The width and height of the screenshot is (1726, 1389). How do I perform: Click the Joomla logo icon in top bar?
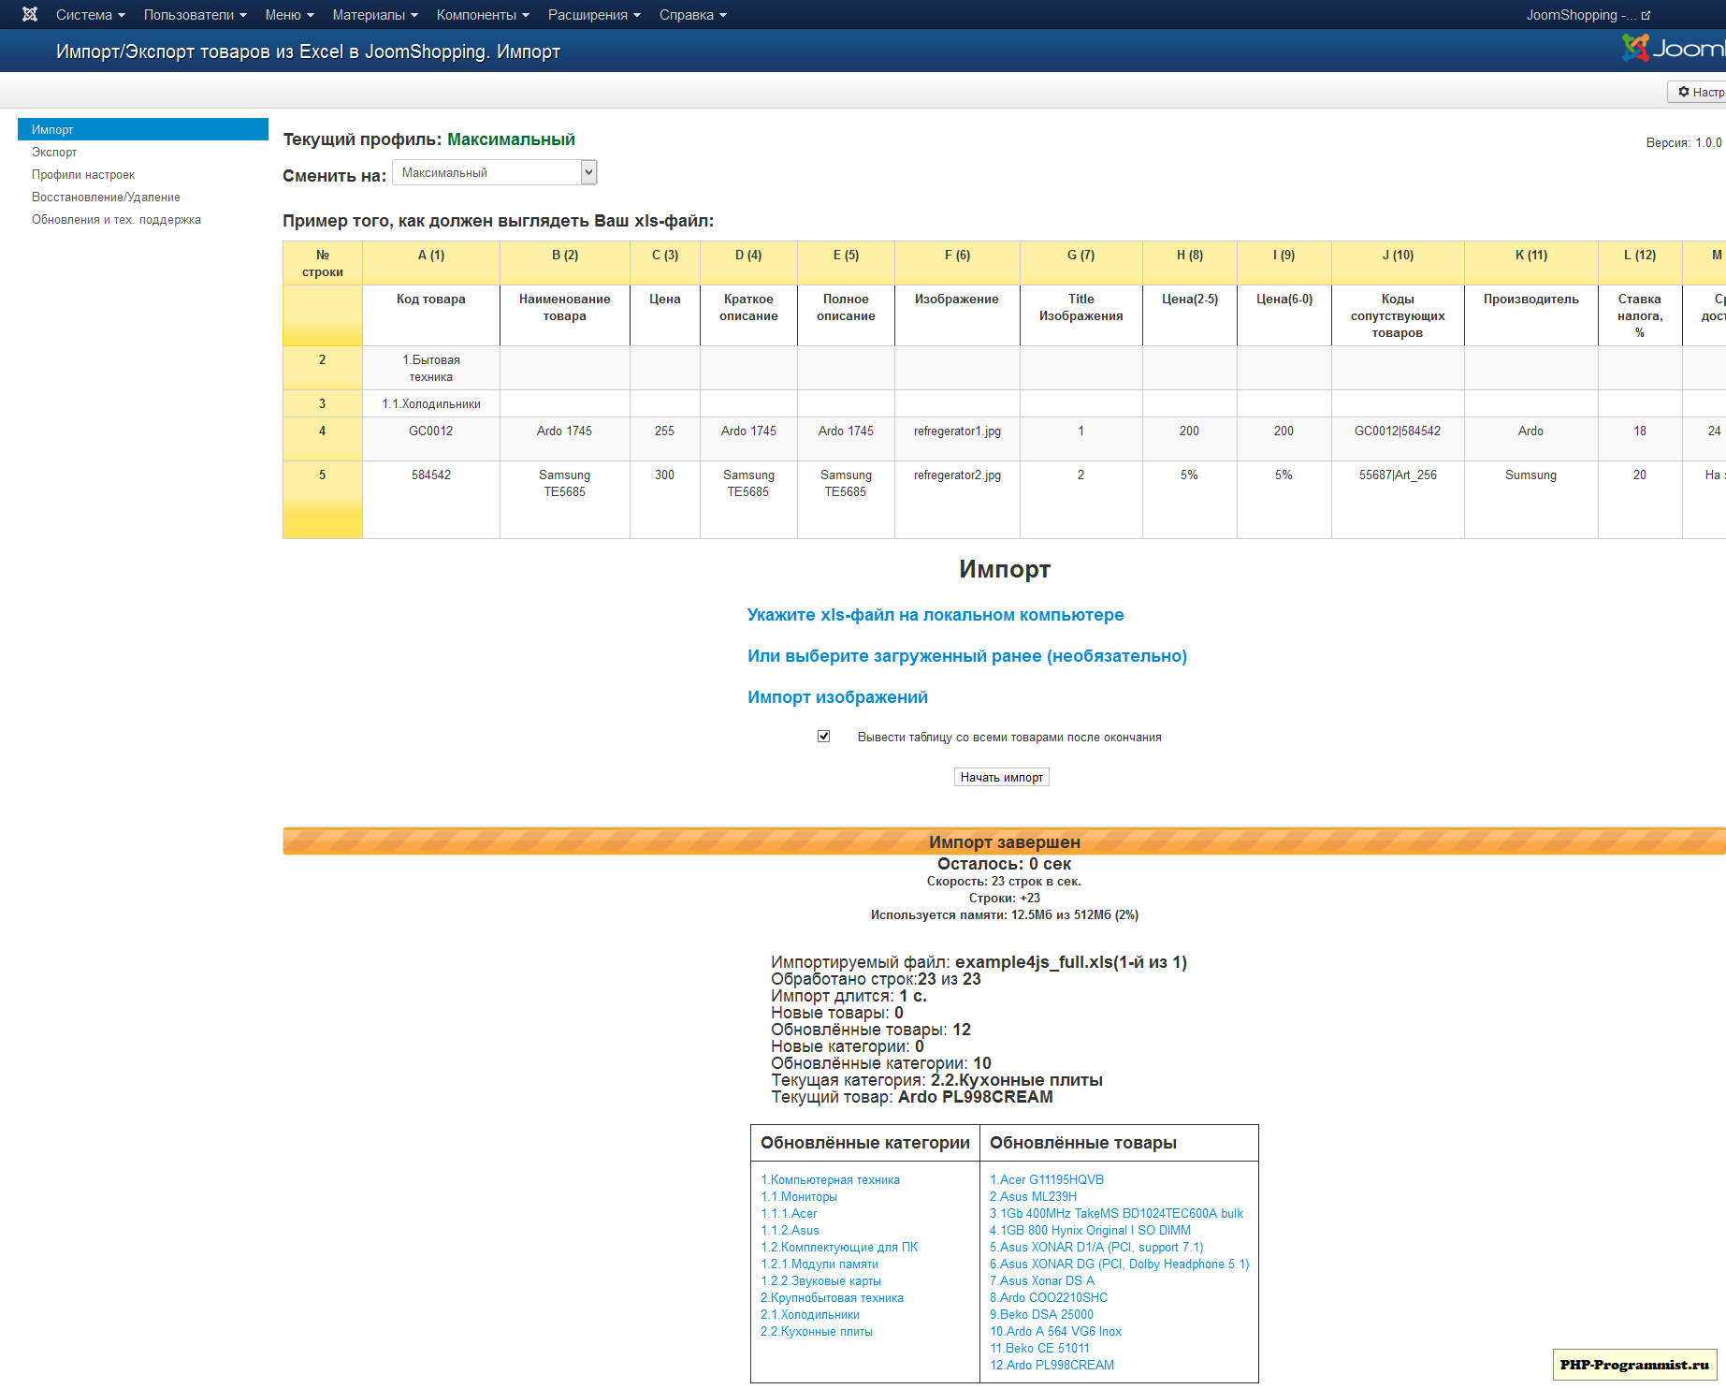tap(30, 14)
